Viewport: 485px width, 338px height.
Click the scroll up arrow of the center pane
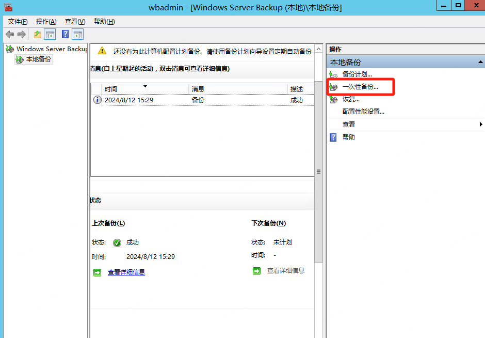coord(318,49)
